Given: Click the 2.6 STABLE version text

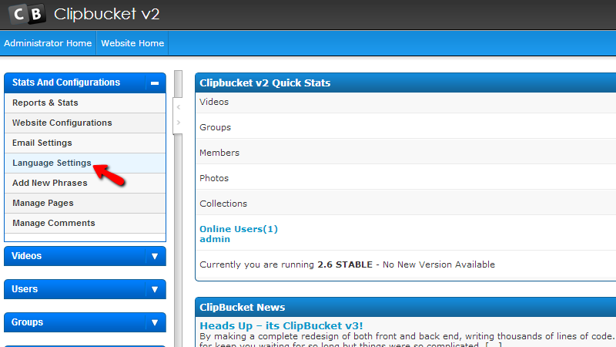Looking at the screenshot, I should coord(344,264).
